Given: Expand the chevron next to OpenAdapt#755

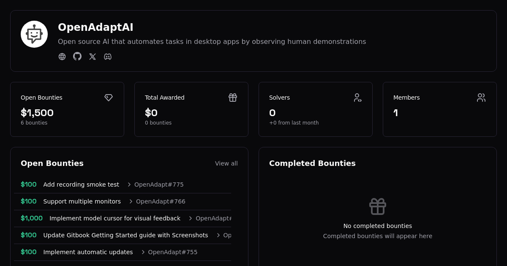Looking at the screenshot, I should point(143,252).
